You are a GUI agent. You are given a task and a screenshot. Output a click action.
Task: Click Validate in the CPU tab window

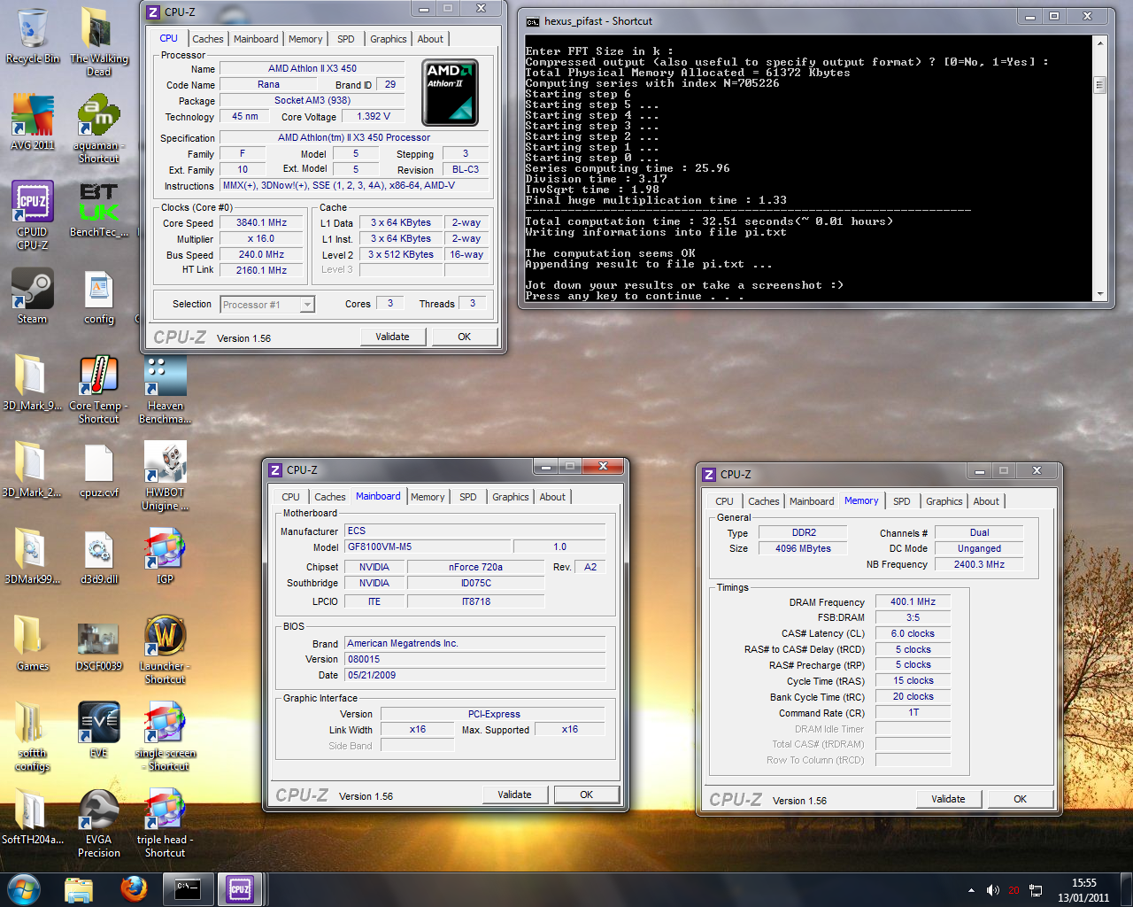393,337
